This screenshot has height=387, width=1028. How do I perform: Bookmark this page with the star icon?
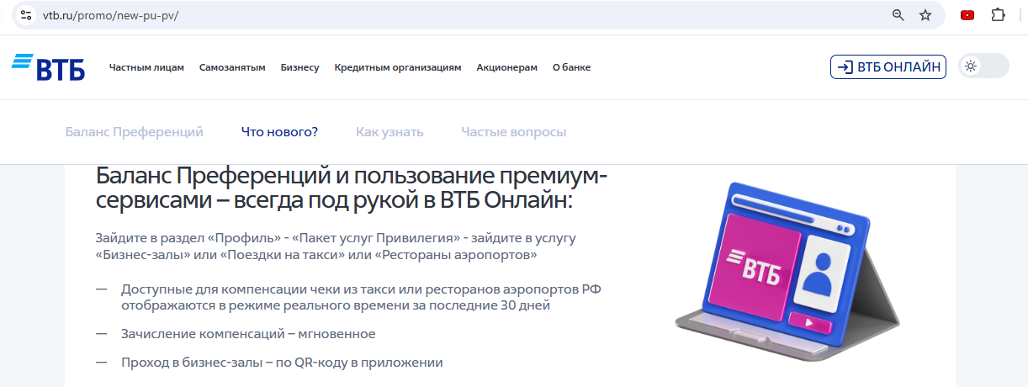tap(925, 15)
